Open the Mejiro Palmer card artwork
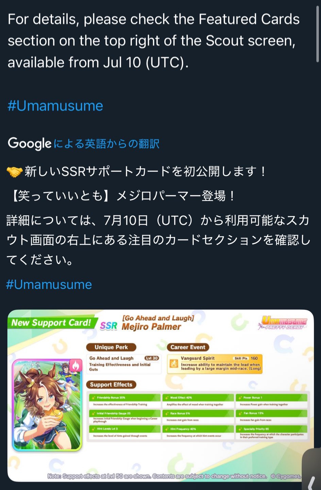 47,405
